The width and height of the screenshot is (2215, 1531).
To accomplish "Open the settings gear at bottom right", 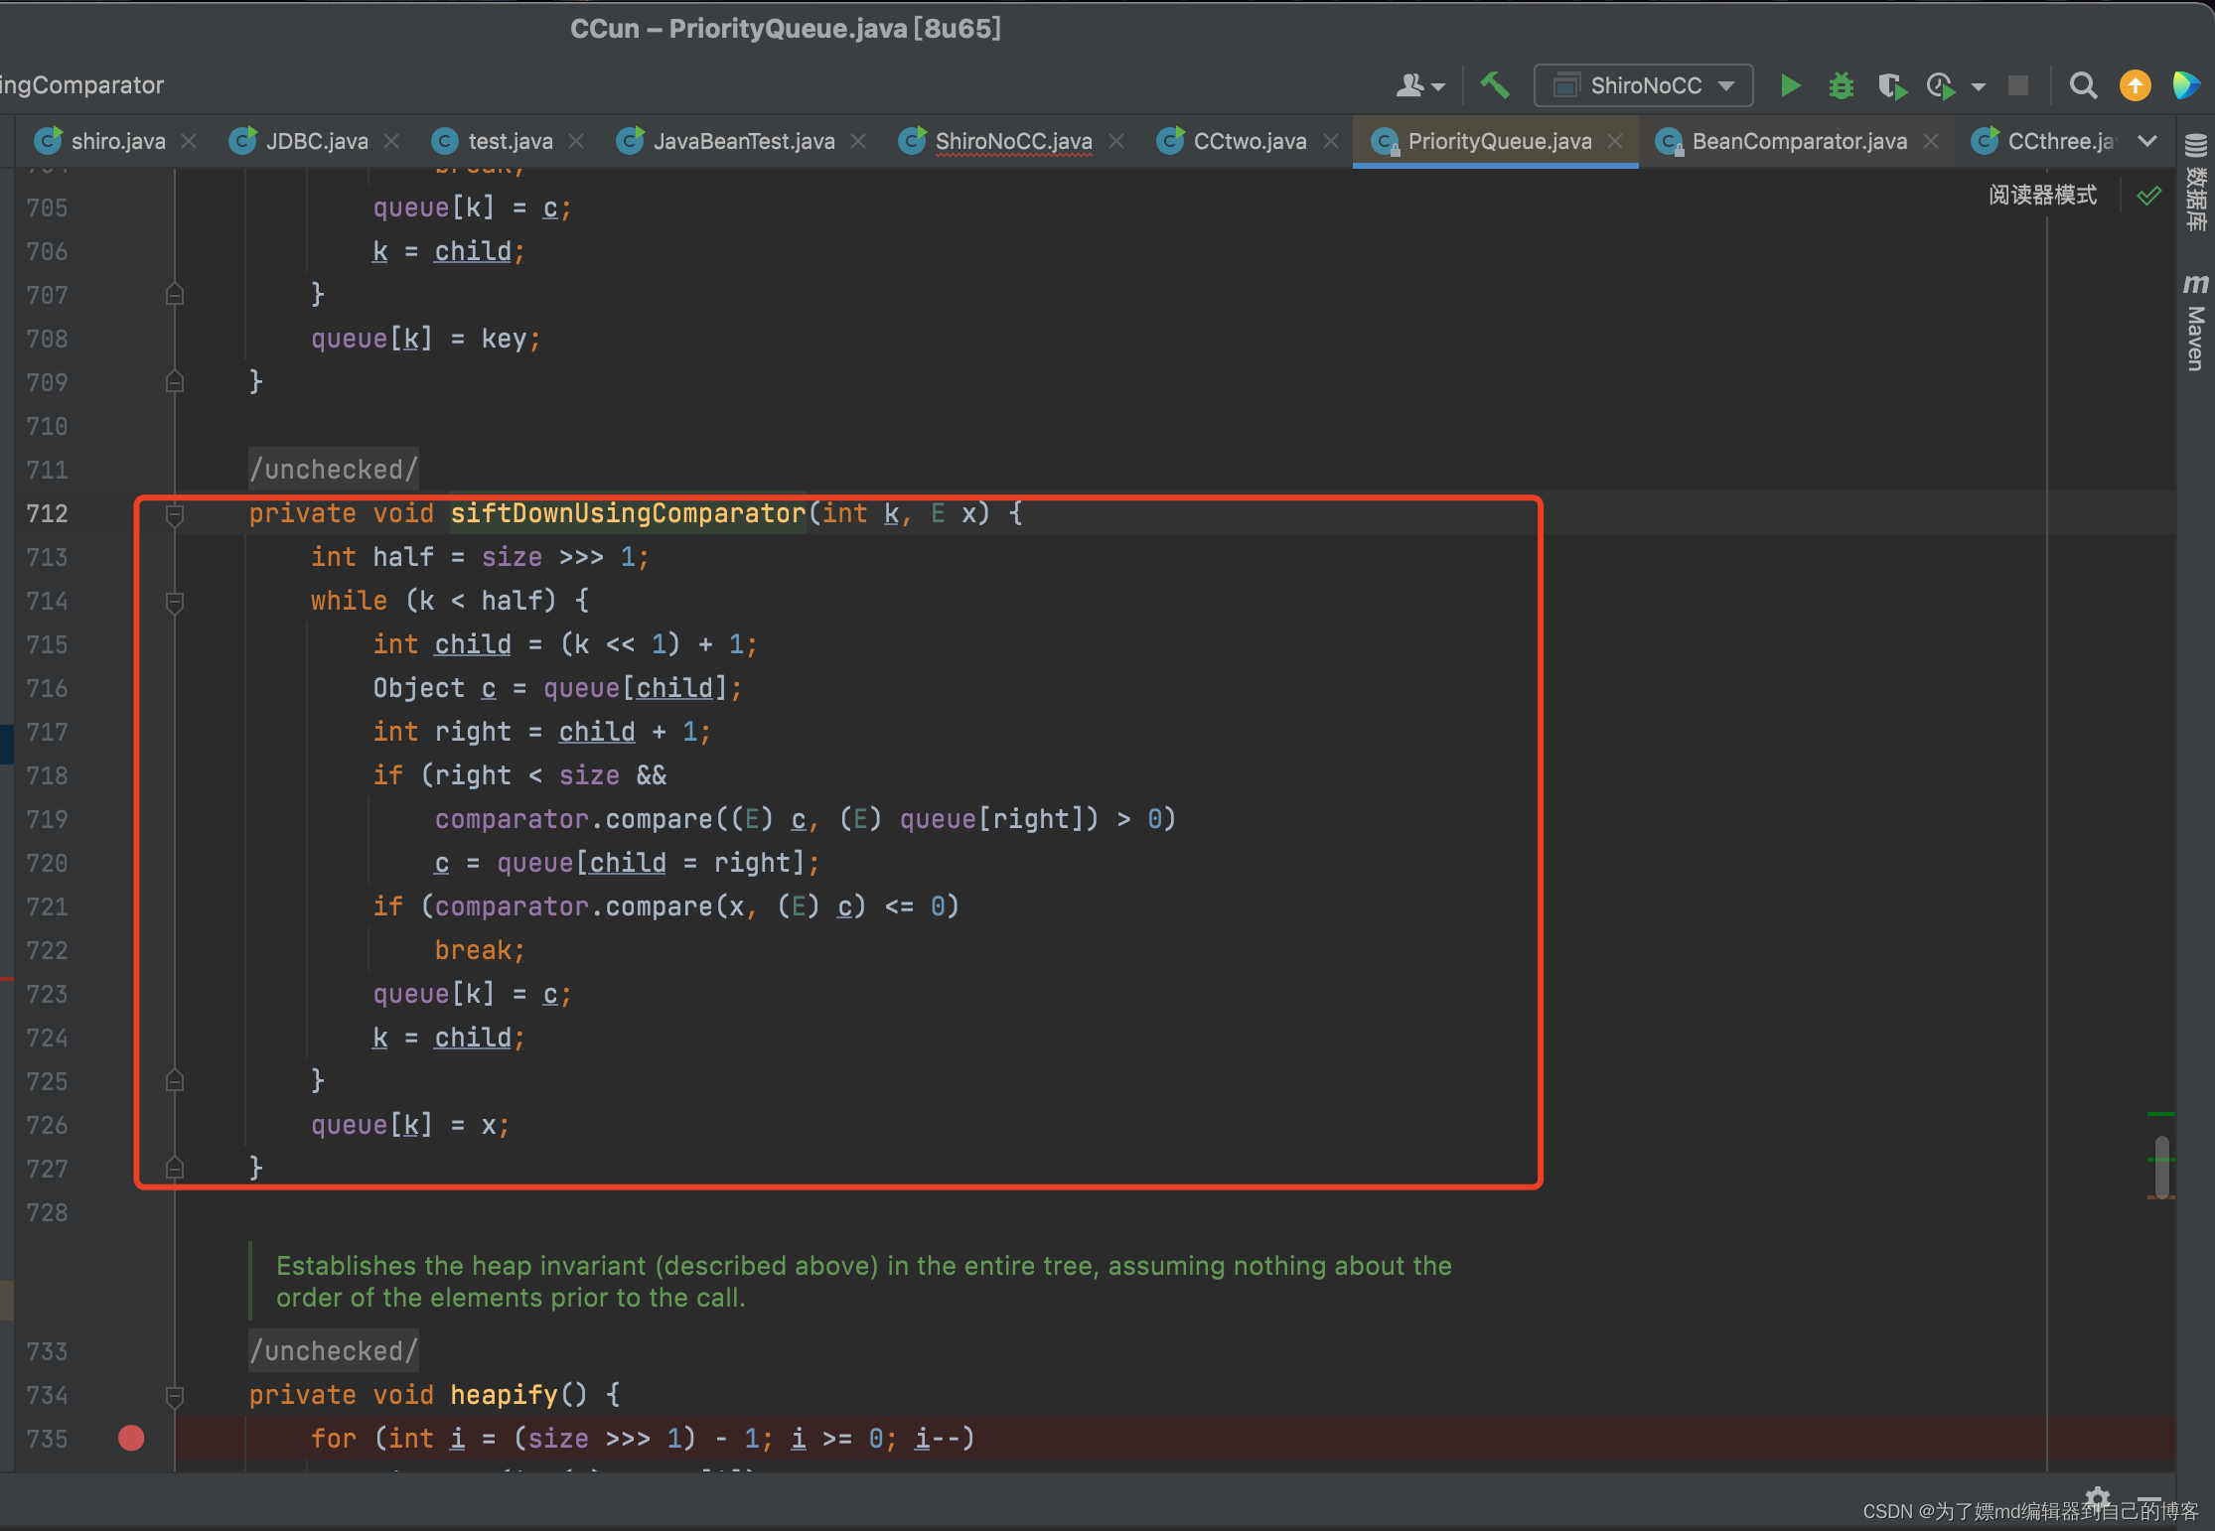I will (2097, 1497).
